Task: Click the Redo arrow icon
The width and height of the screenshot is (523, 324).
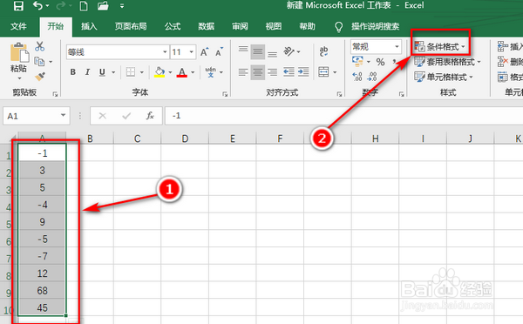Action: 61,6
